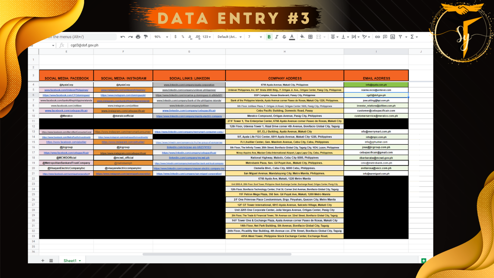Open the San Miguel Corporation LinkedIn link

click(x=189, y=174)
